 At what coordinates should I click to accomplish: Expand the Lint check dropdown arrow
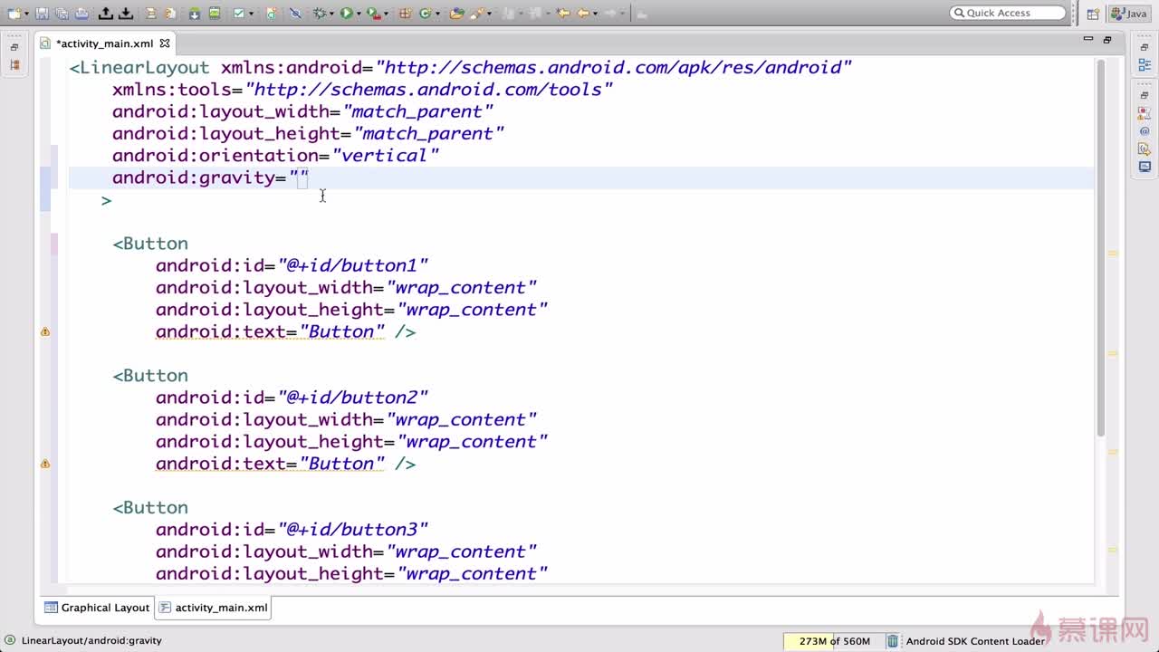click(x=251, y=14)
